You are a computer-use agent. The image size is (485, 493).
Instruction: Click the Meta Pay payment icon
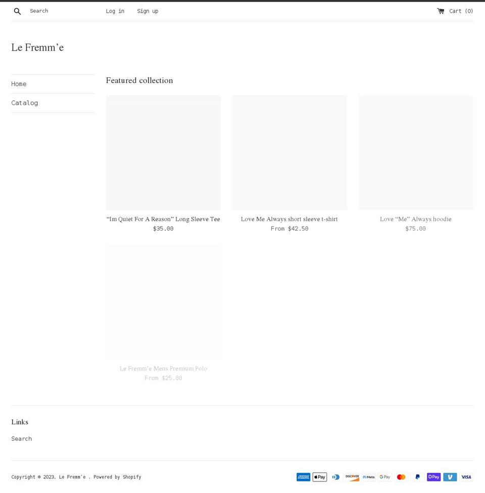coord(368,477)
